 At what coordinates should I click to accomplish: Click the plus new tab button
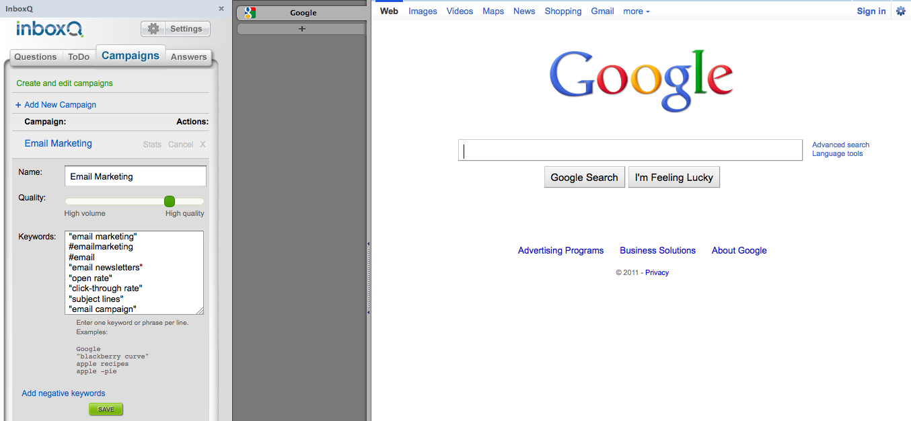coord(301,28)
